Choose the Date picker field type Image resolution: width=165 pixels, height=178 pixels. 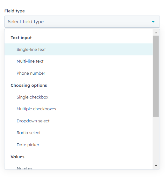point(78,145)
